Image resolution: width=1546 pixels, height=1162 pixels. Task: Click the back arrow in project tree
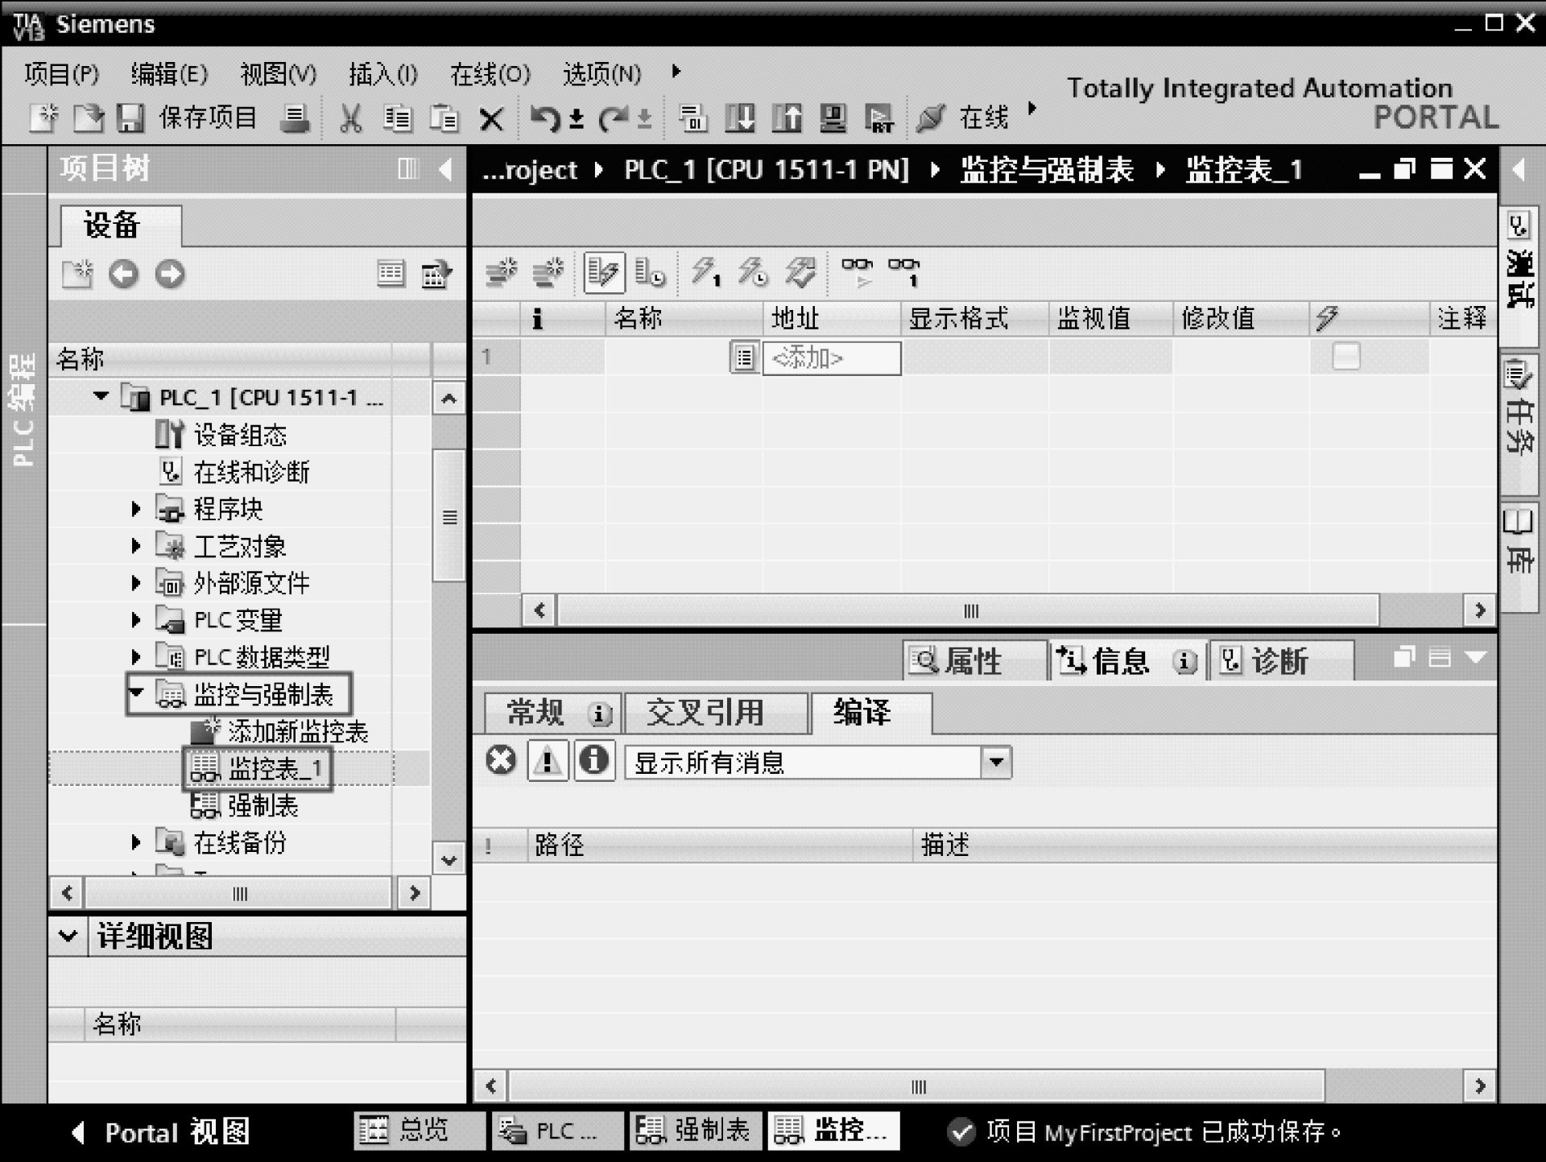(123, 274)
